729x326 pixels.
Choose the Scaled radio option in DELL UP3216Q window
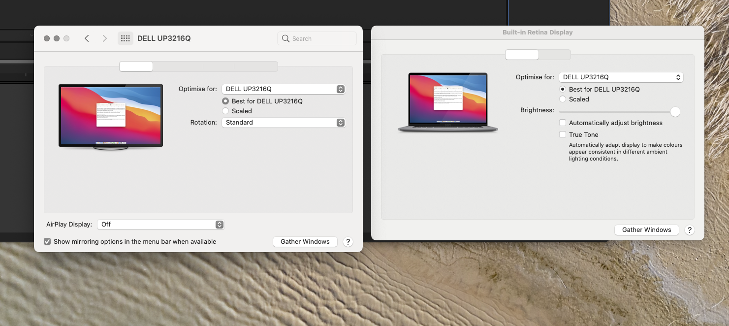[225, 111]
